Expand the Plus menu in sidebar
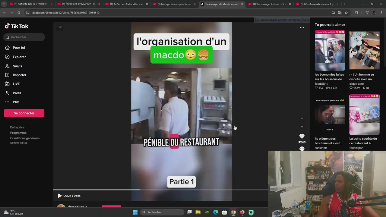This screenshot has width=386, height=217. pyautogui.click(x=12, y=102)
